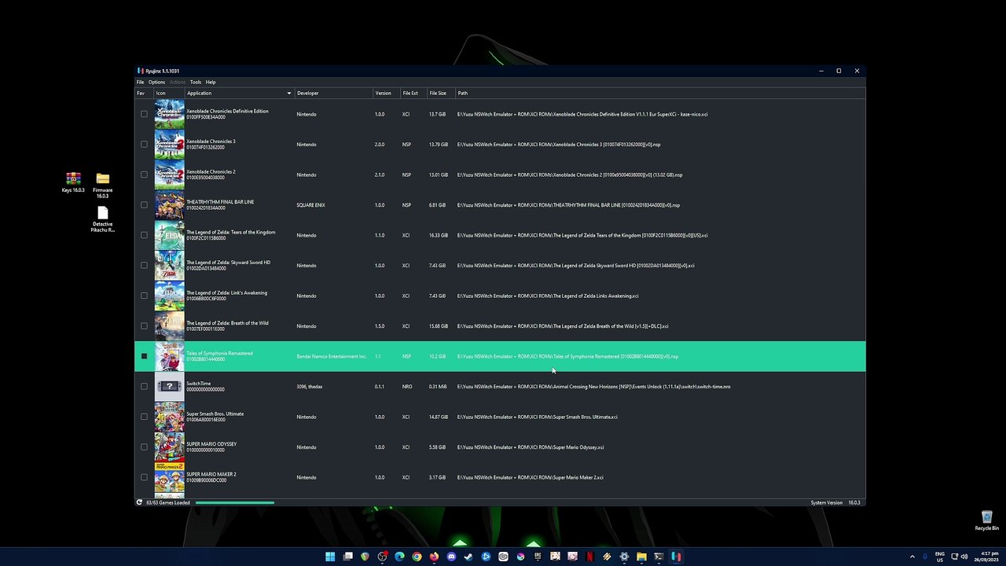Click the 63/63 Games Loaded status text
This screenshot has width=1006, height=566.
tap(168, 502)
